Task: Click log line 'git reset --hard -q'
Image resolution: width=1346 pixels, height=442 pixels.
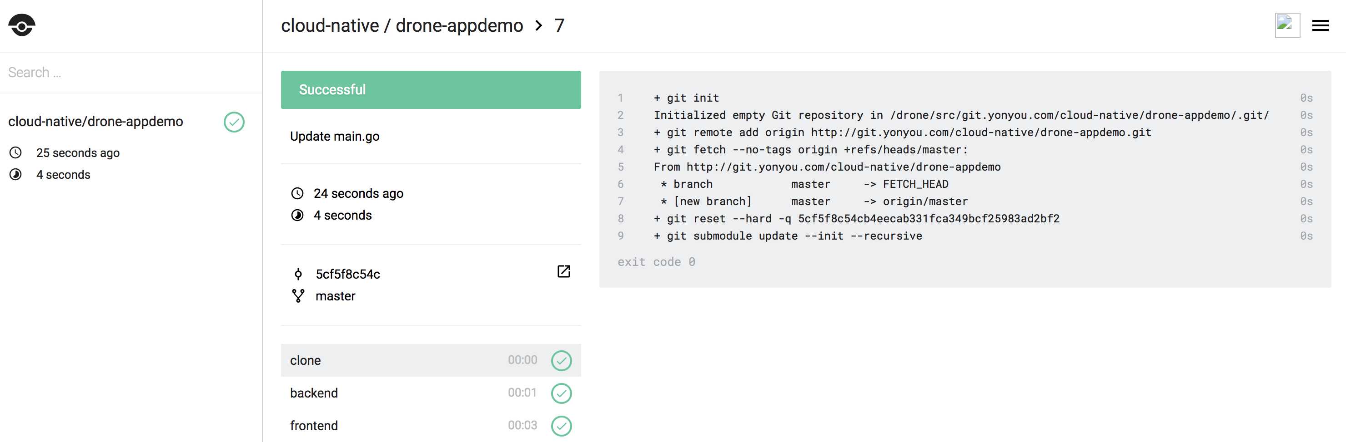Action: coord(856,218)
